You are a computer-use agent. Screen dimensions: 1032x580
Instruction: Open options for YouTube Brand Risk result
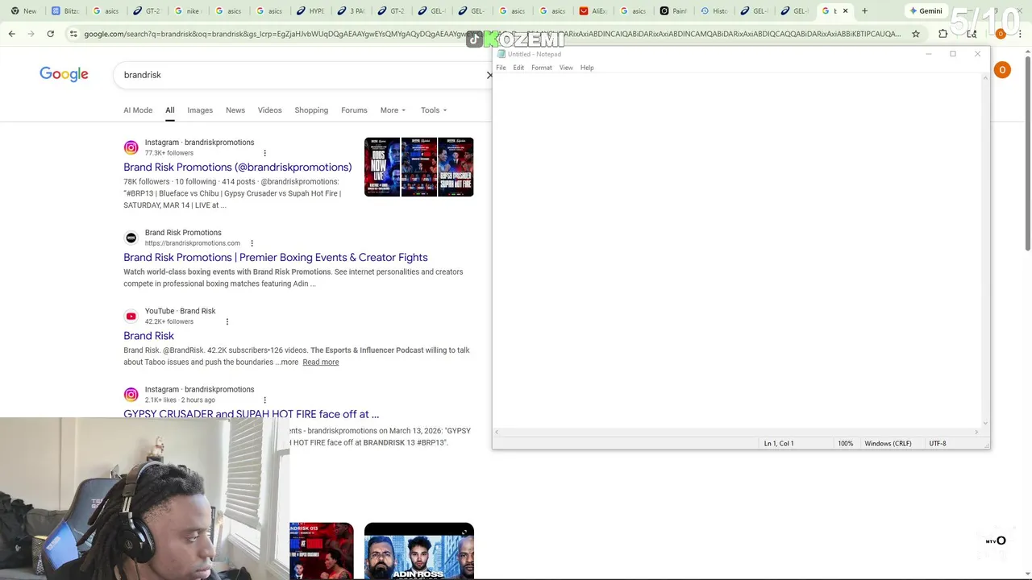227,321
